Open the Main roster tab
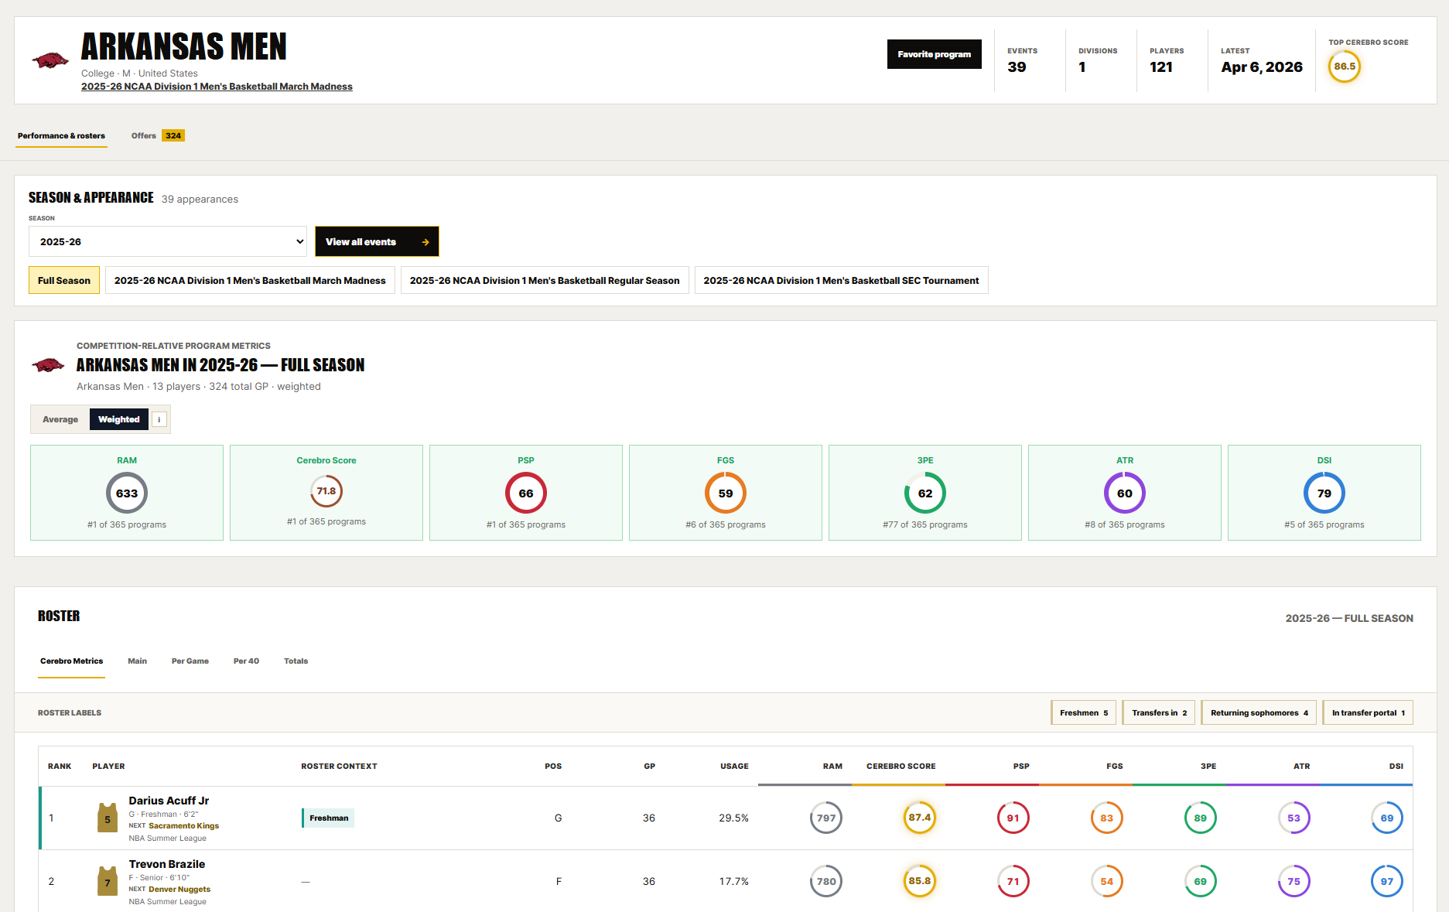Image resolution: width=1449 pixels, height=912 pixels. tap(137, 661)
